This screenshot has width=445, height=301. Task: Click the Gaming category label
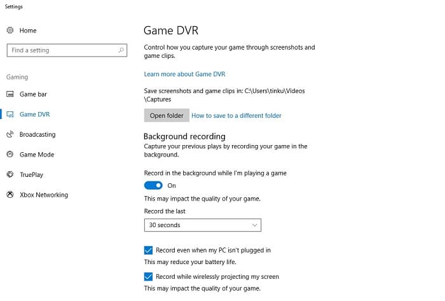[17, 77]
